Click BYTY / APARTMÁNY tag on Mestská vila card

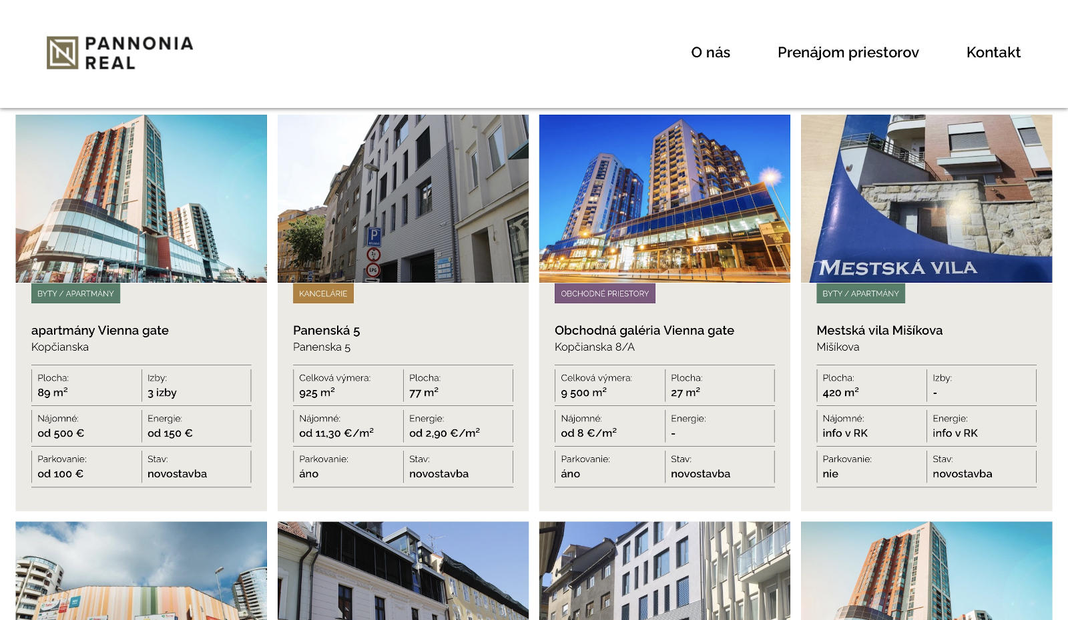[x=860, y=293]
